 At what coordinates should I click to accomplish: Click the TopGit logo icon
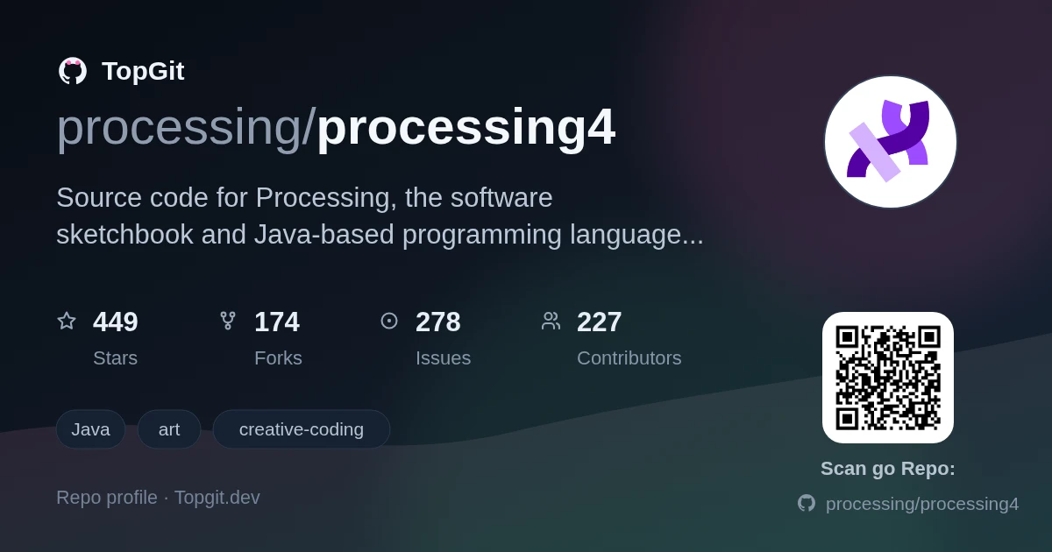pos(73,71)
